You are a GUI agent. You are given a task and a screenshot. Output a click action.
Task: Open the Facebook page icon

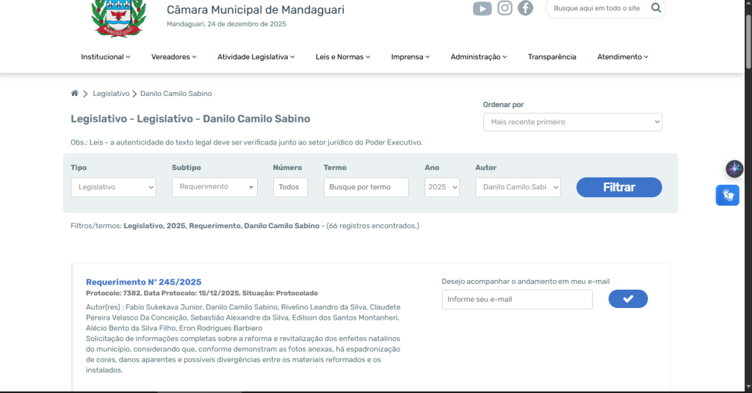[525, 8]
